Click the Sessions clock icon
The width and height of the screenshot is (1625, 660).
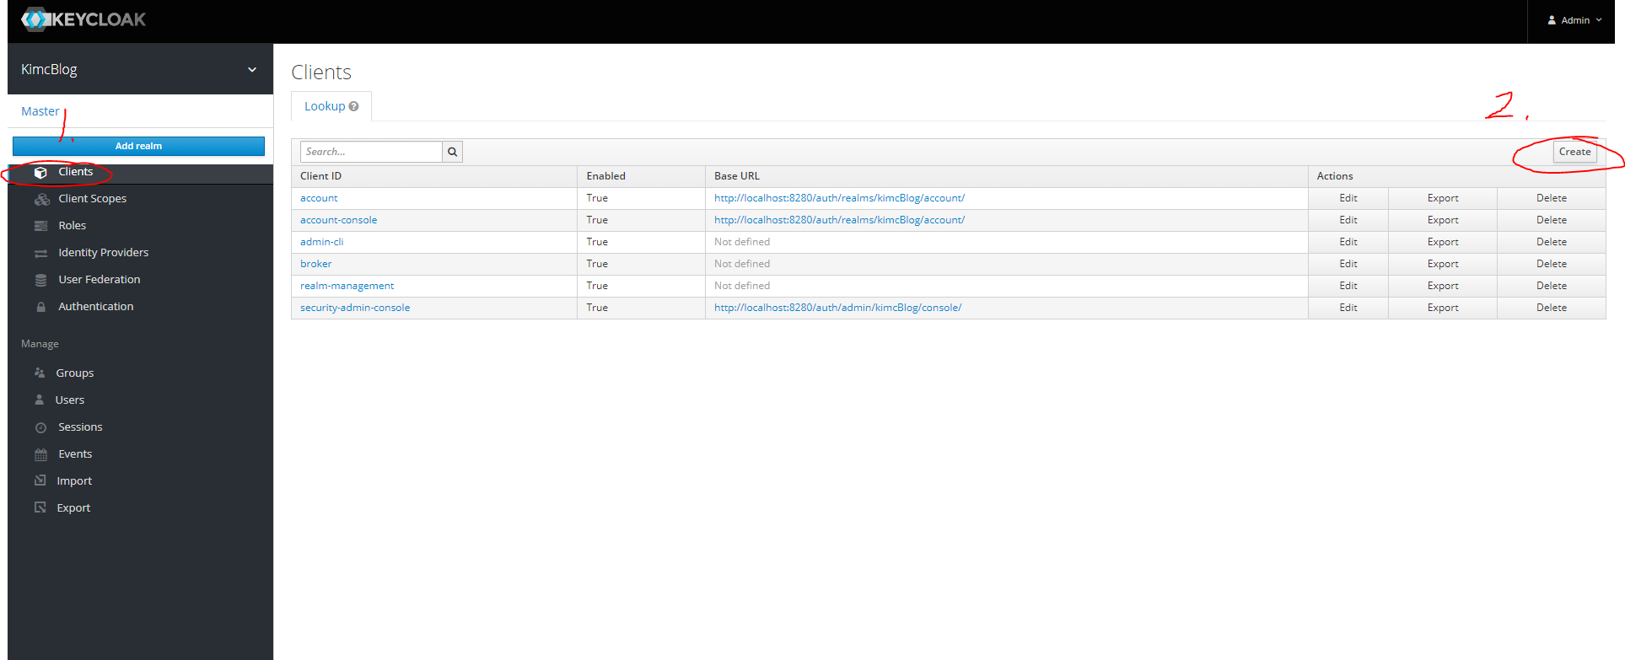40,427
